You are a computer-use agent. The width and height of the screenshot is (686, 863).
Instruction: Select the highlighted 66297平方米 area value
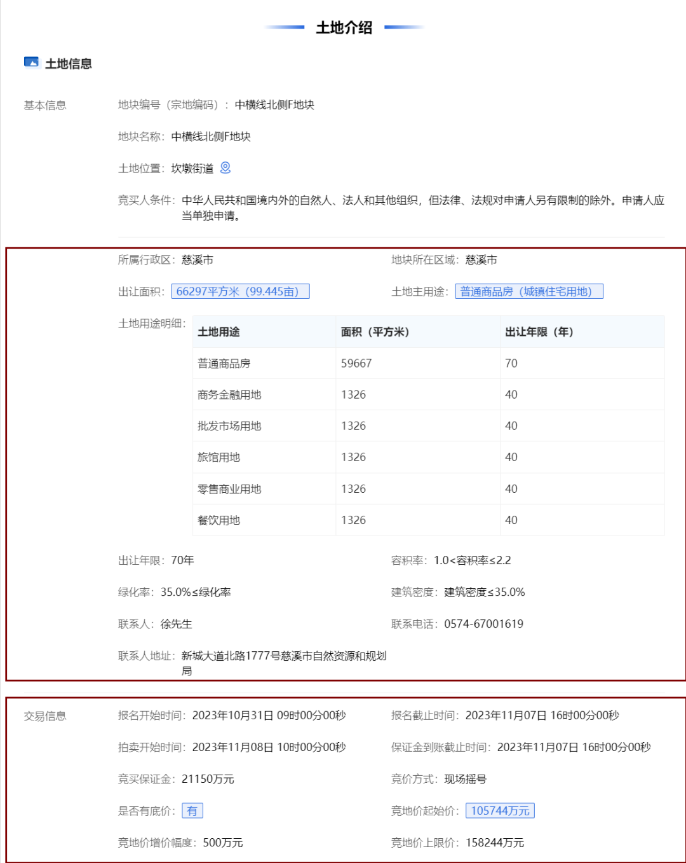coord(240,291)
